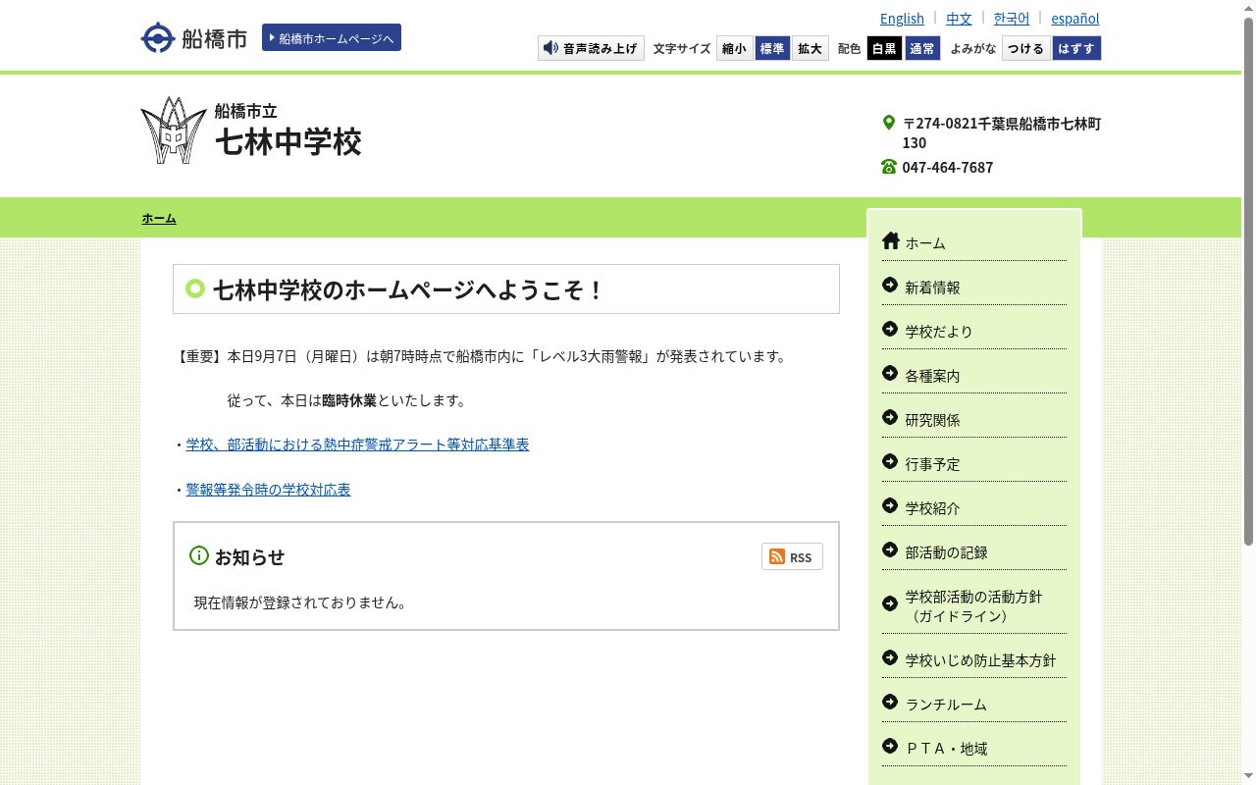Switch color scheme to 通常

coord(921,48)
